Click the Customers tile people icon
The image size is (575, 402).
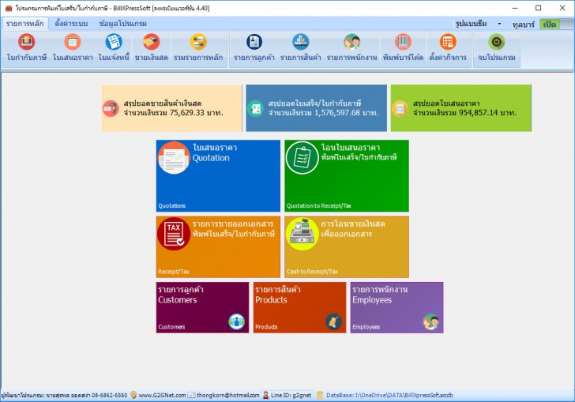click(x=236, y=321)
